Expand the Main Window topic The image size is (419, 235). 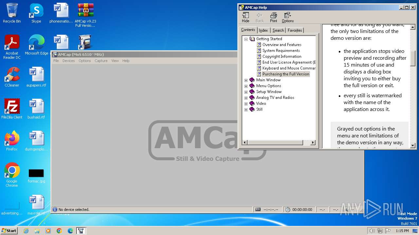246,80
